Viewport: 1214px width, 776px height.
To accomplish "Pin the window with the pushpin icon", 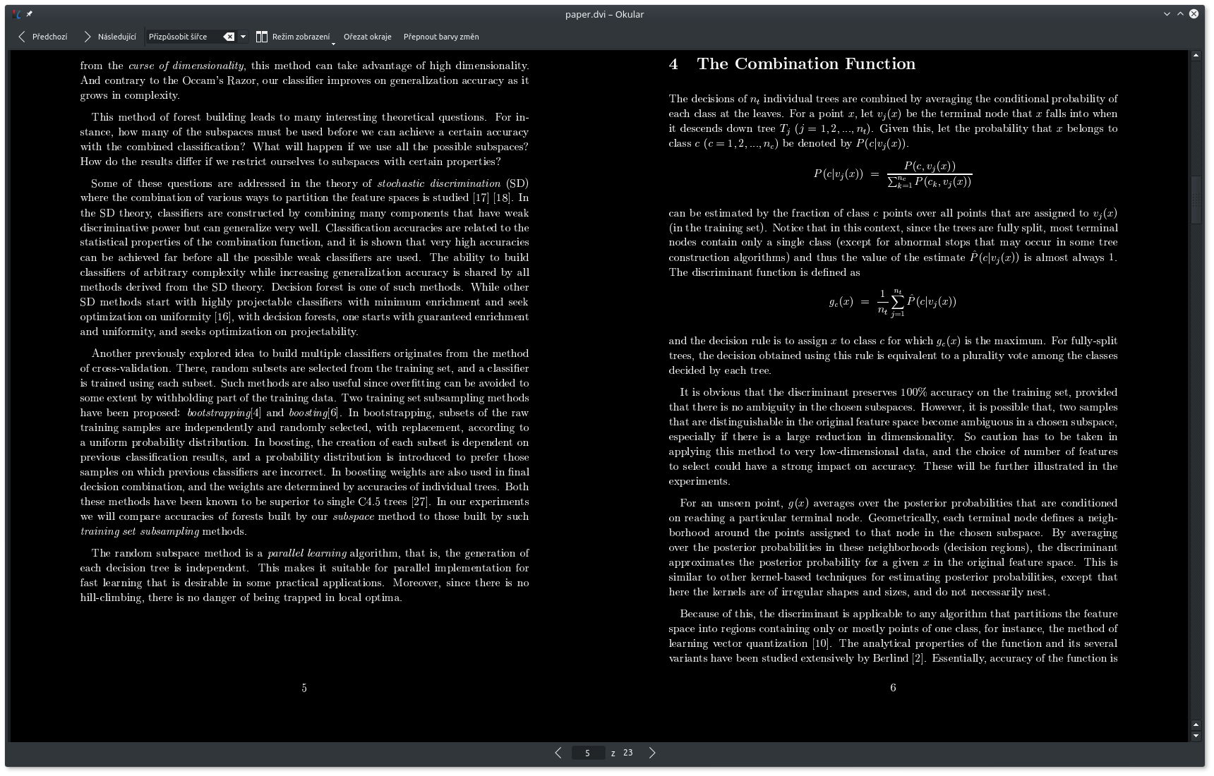I will [30, 14].
